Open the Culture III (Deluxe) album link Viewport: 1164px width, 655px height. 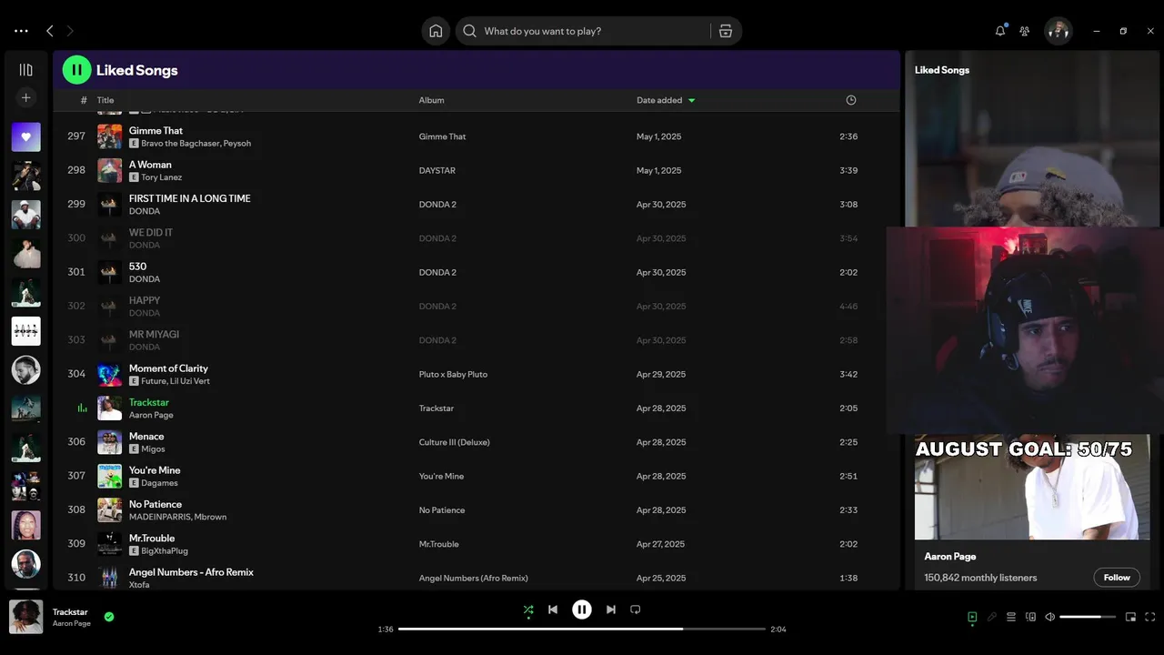click(455, 442)
